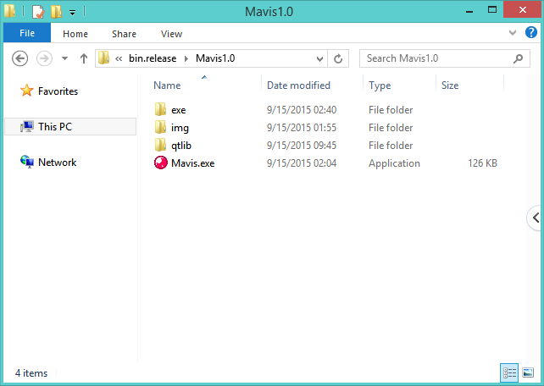Click the folder system icon in title bar
Viewport: 544px width, 386px height.
coord(9,11)
